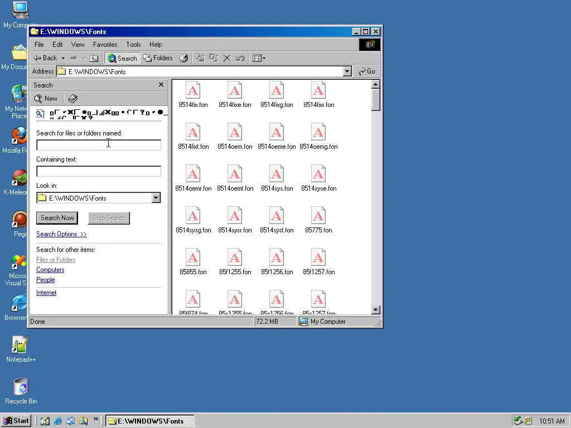Start a New search
Image resolution: width=571 pixels, height=428 pixels.
(x=46, y=99)
